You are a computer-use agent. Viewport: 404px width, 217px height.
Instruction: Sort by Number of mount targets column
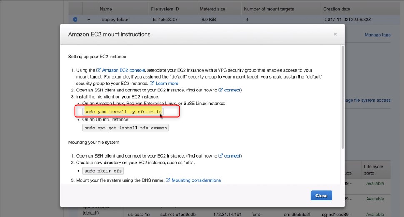[269, 9]
